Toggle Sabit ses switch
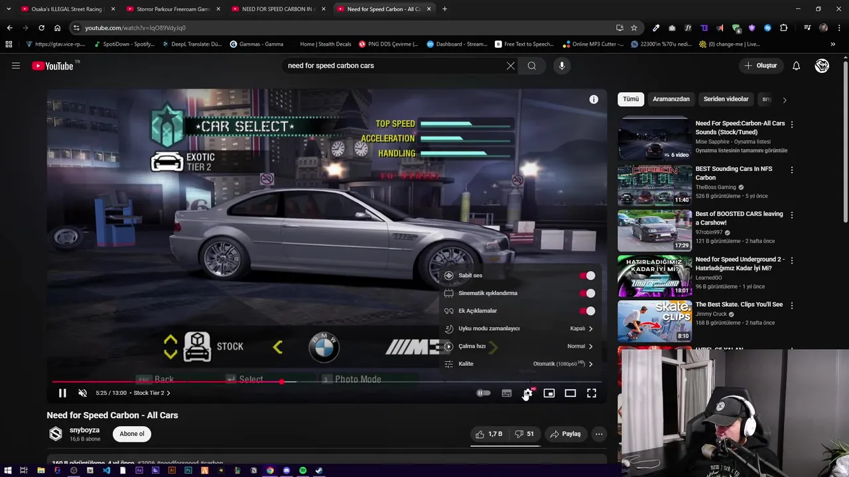849x477 pixels. point(587,276)
